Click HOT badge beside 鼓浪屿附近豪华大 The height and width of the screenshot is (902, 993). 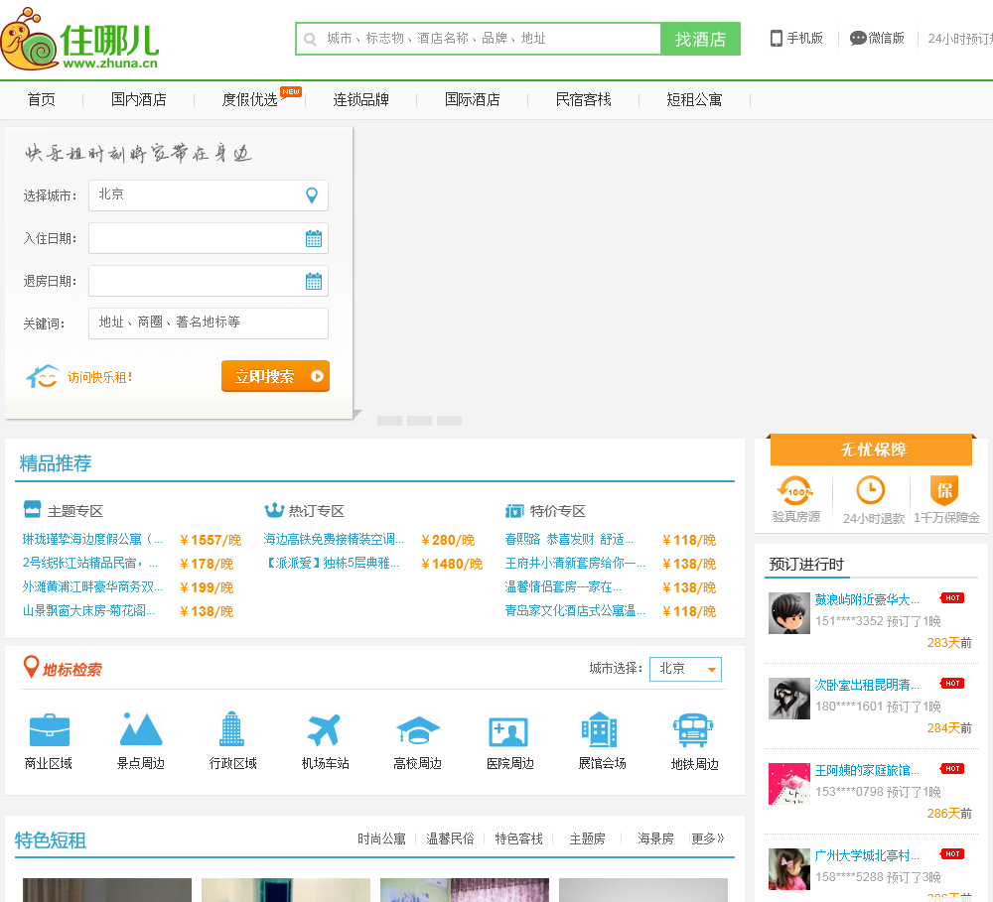coord(952,597)
